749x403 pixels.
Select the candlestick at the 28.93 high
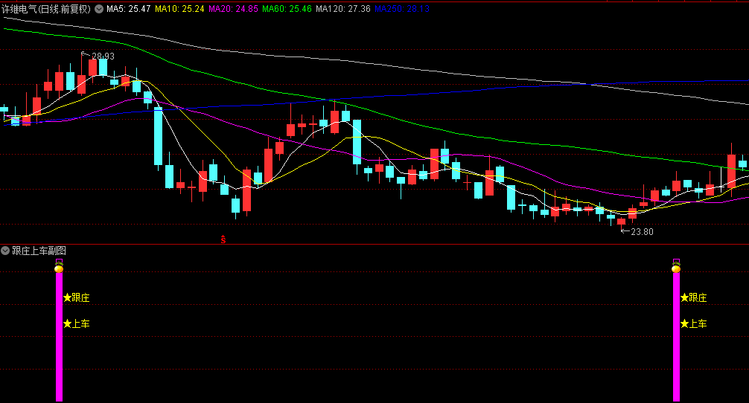82,75
